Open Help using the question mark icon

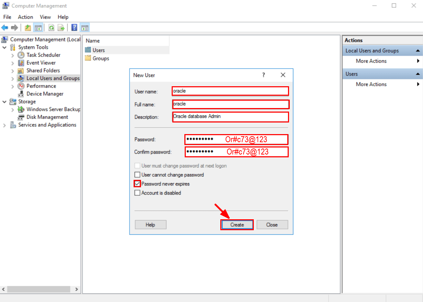74,27
